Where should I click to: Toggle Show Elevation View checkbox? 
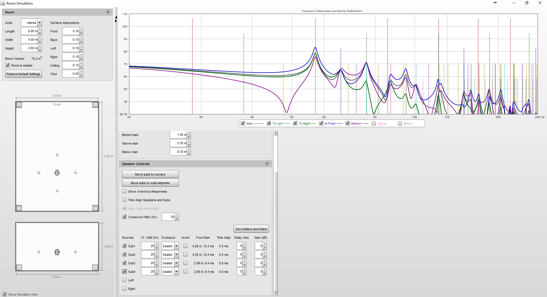[x=5, y=294]
